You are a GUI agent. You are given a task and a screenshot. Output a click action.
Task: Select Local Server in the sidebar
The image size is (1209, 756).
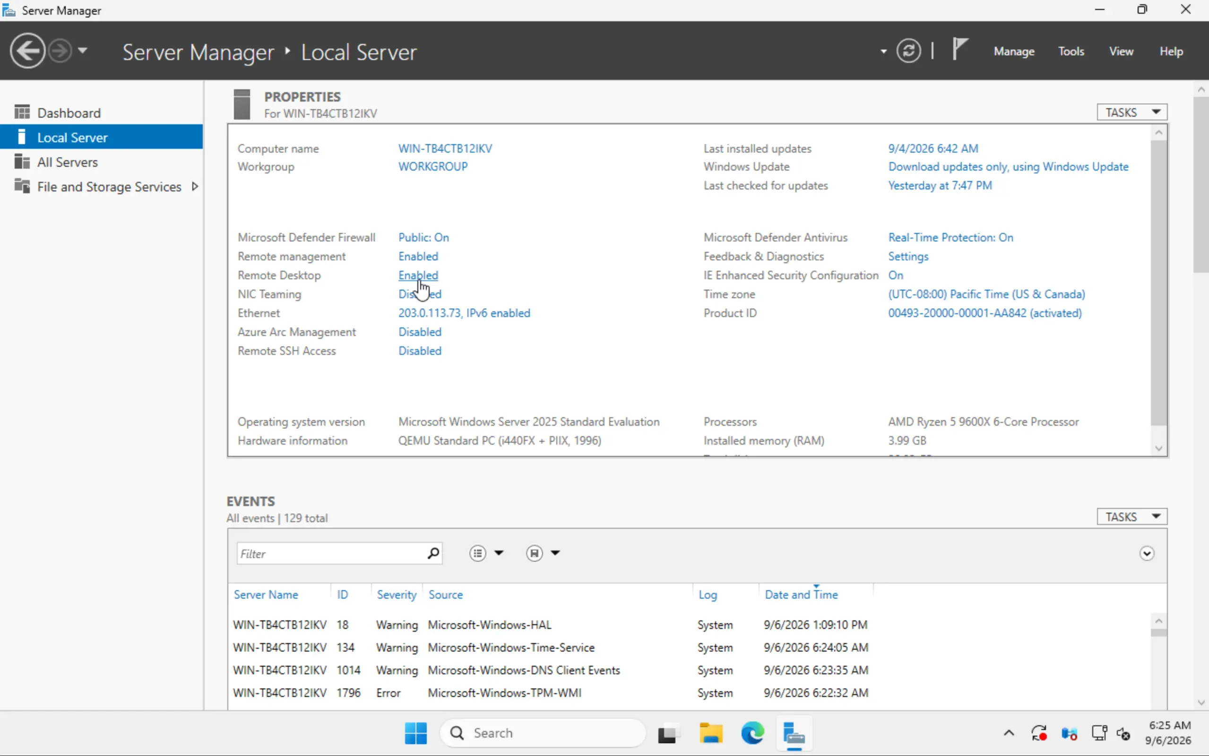(x=102, y=137)
